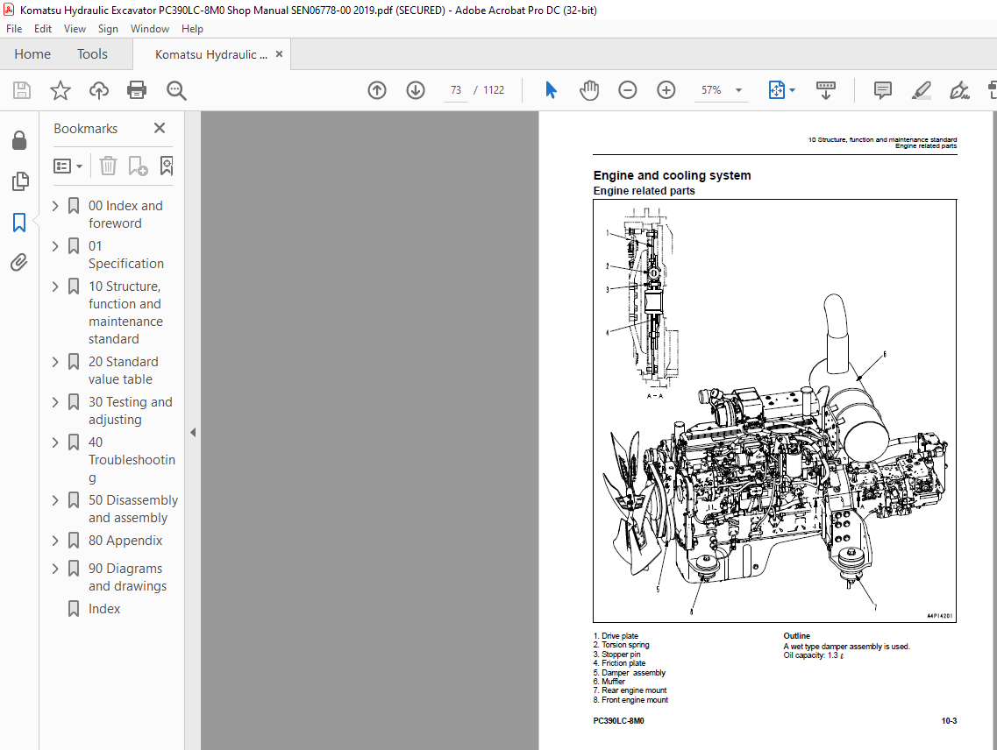This screenshot has width=997, height=750.
Task: Activate the hand pan tool
Action: click(x=589, y=90)
